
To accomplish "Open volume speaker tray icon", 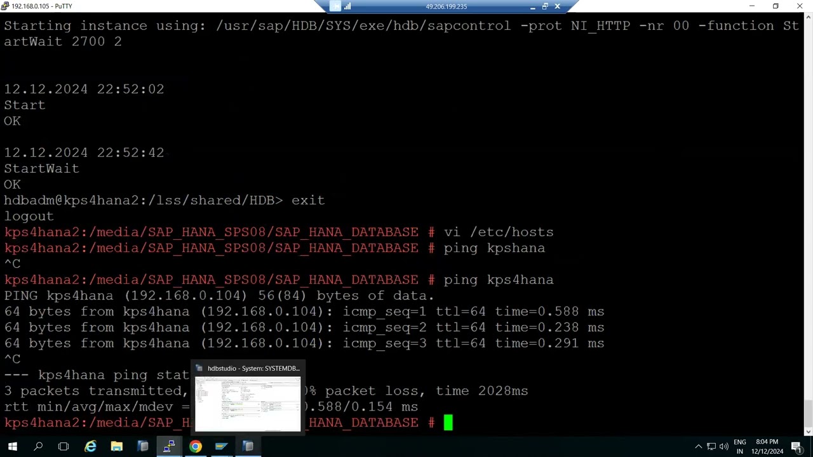I will click(x=724, y=446).
